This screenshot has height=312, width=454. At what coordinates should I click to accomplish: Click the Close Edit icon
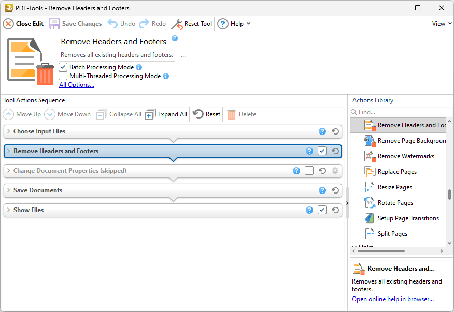(8, 24)
